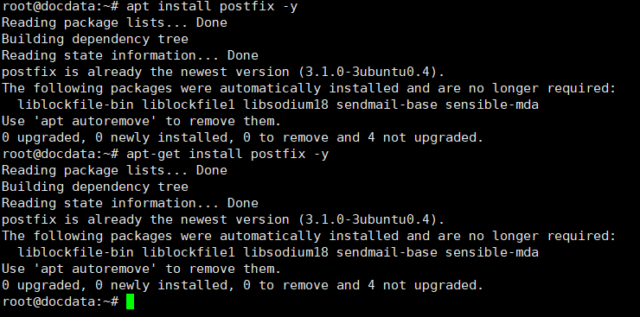Image resolution: width=640 pixels, height=317 pixels.
Task: Click the second 'postfix is already the newest' line
Action: [223, 219]
